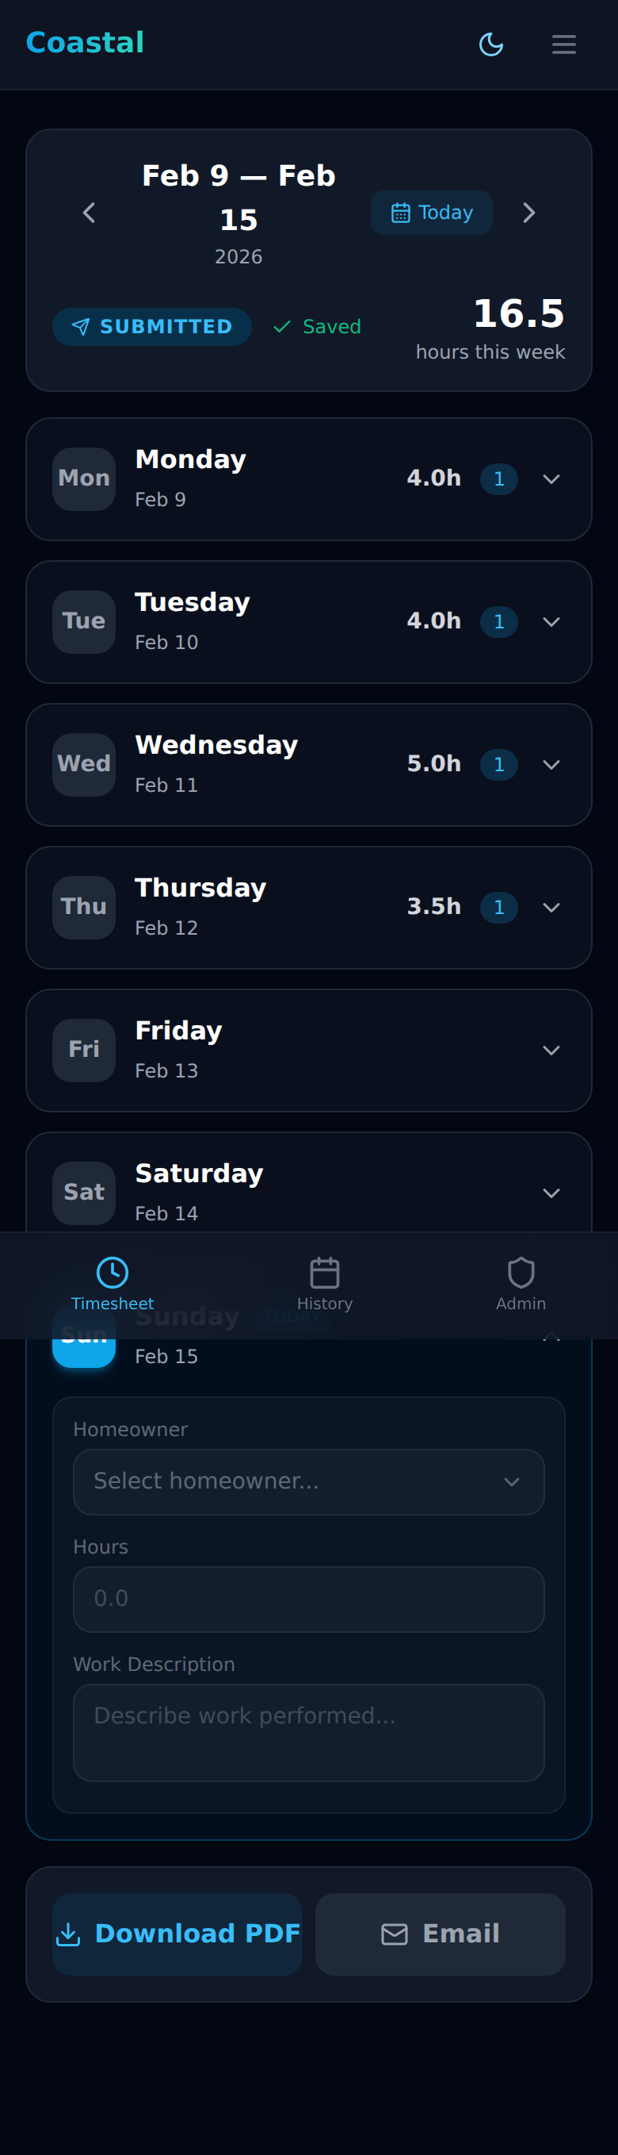
Task: Jump to Today's week
Action: [432, 213]
